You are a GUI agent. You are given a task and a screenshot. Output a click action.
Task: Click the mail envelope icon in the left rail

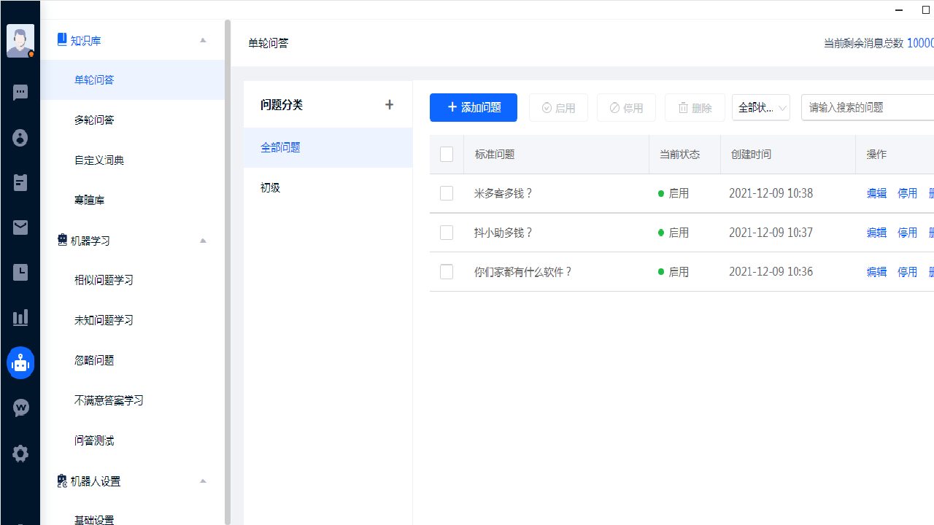20,227
